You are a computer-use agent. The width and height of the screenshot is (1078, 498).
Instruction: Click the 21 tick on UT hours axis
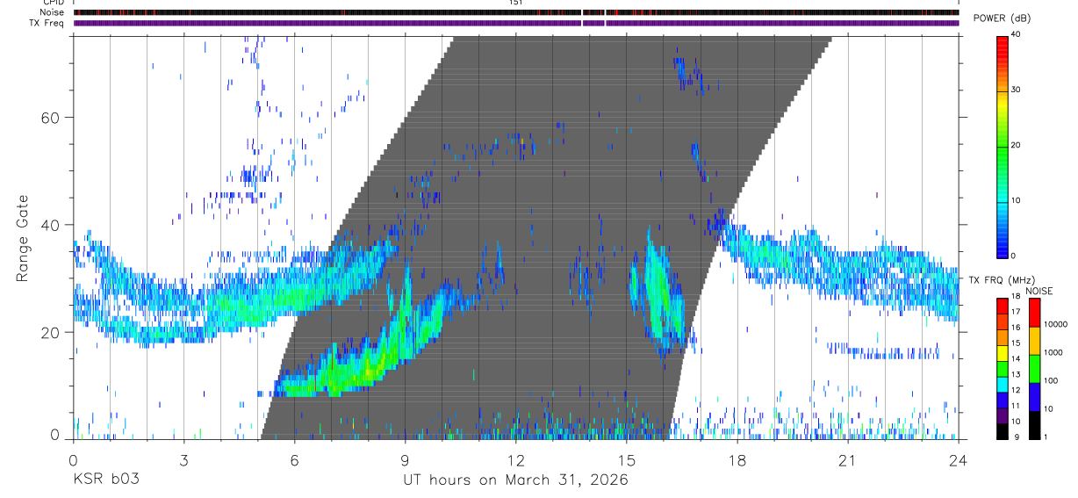pyautogui.click(x=847, y=460)
